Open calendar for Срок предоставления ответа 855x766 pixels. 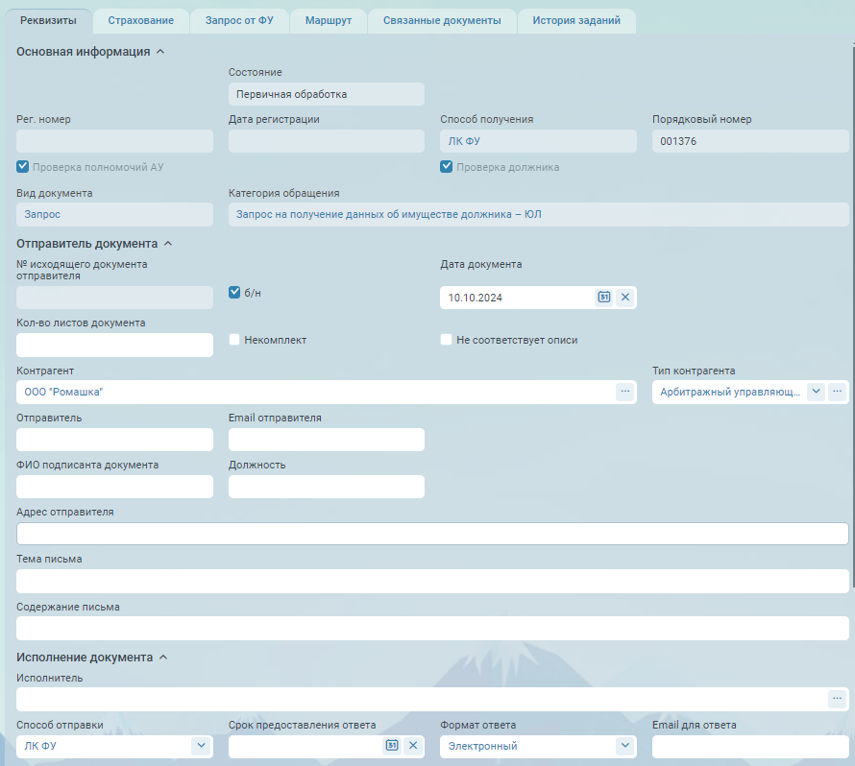[x=392, y=746]
